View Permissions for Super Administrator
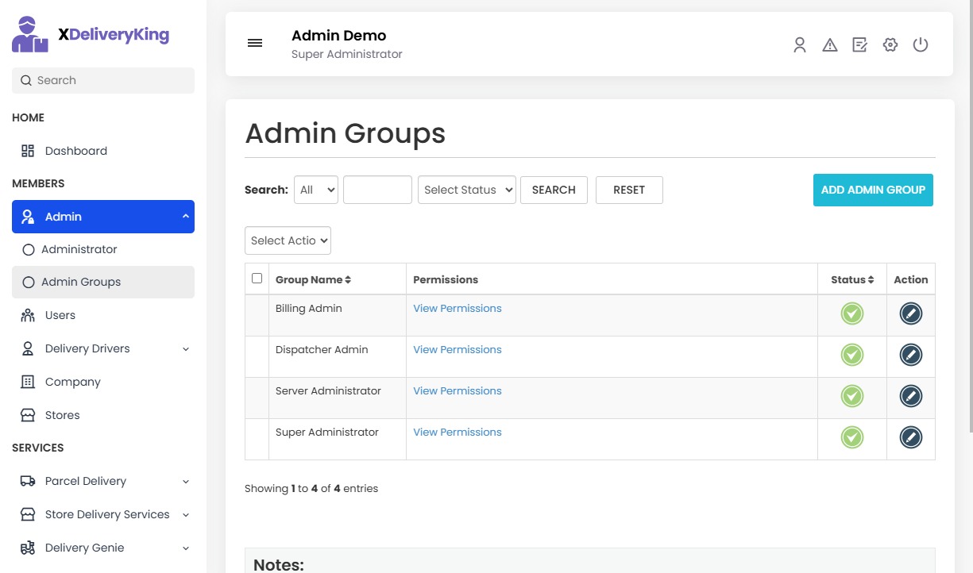This screenshot has height=573, width=973. click(x=457, y=432)
